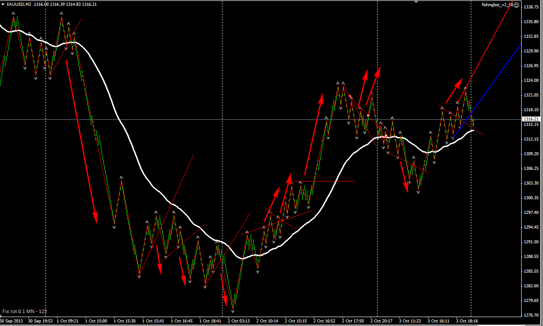The image size is (543, 326).
Task: Click the 1326.95 price axis label
Action: [x=531, y=66]
